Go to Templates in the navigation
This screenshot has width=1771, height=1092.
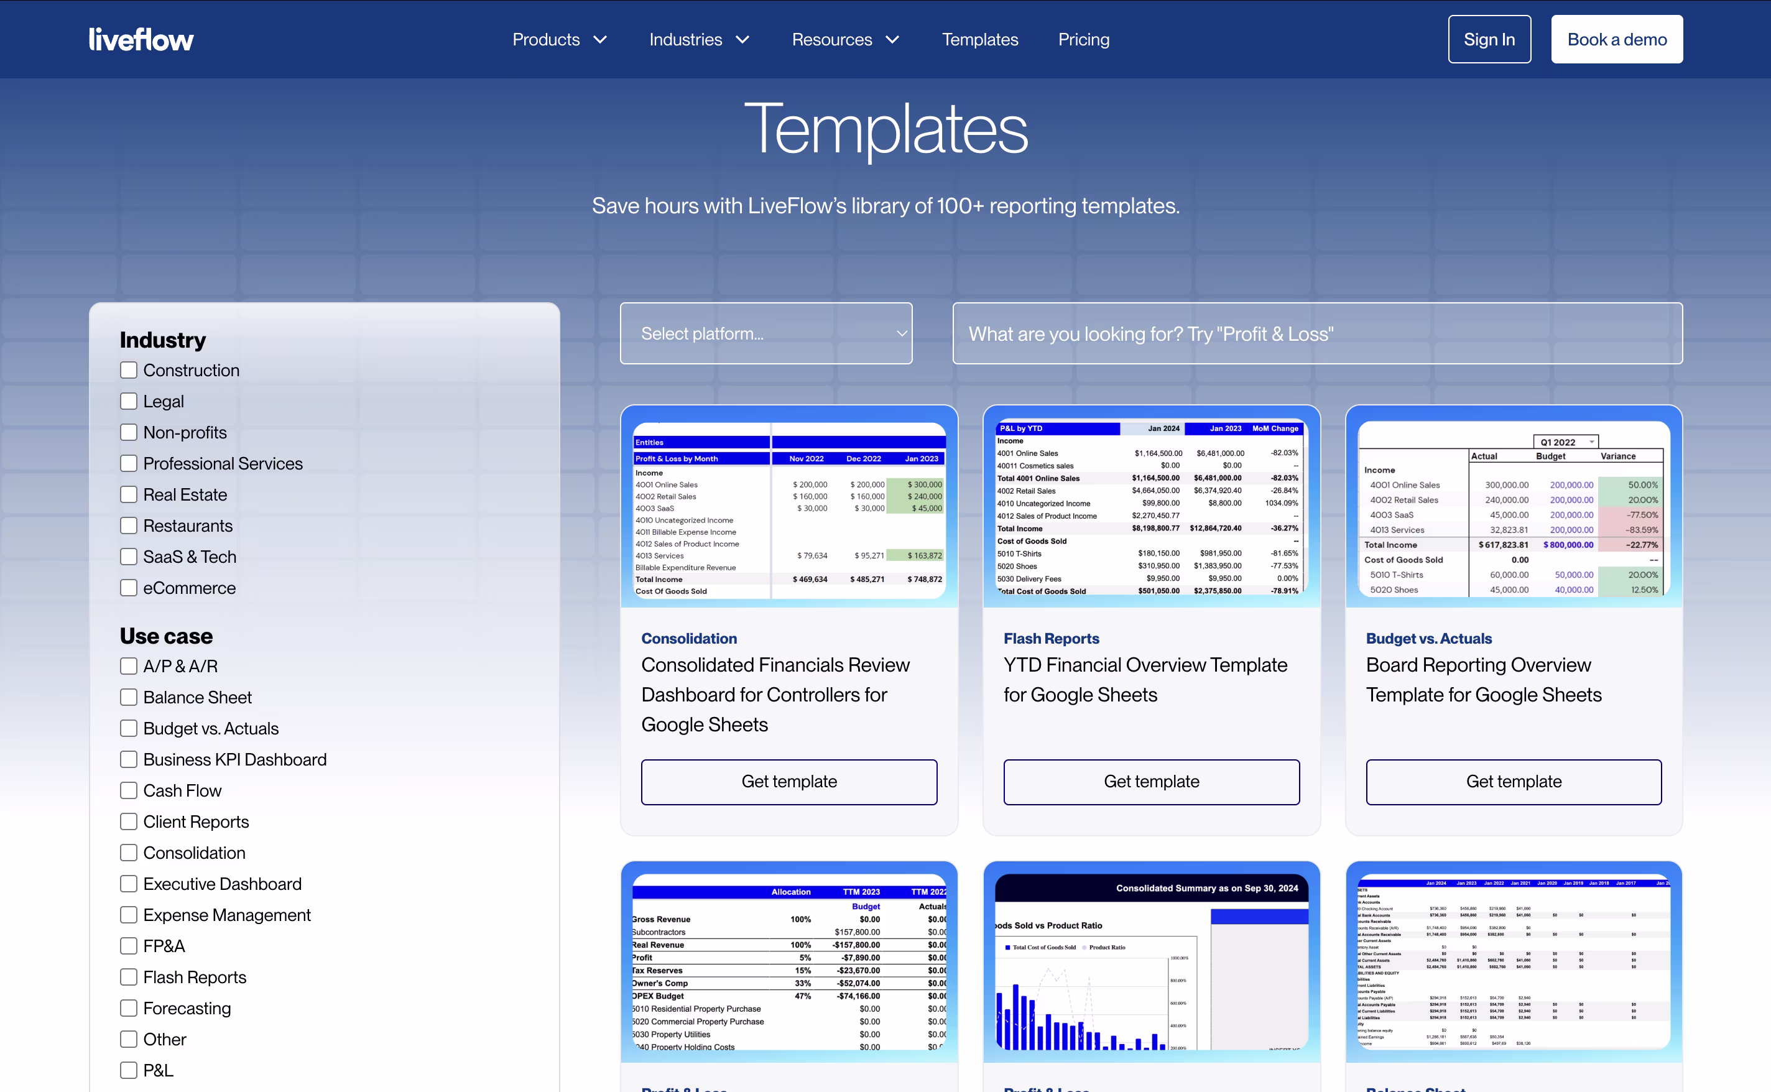[x=980, y=40]
